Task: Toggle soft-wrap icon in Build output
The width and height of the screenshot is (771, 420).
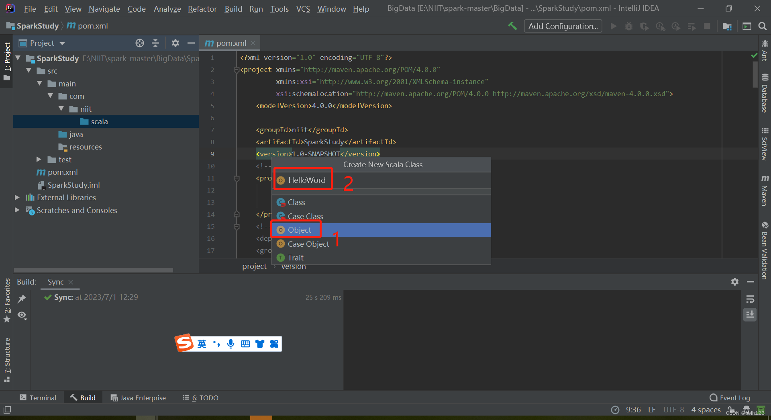Action: (x=750, y=299)
